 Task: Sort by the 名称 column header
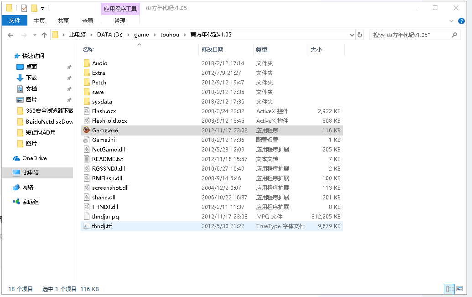coord(88,49)
